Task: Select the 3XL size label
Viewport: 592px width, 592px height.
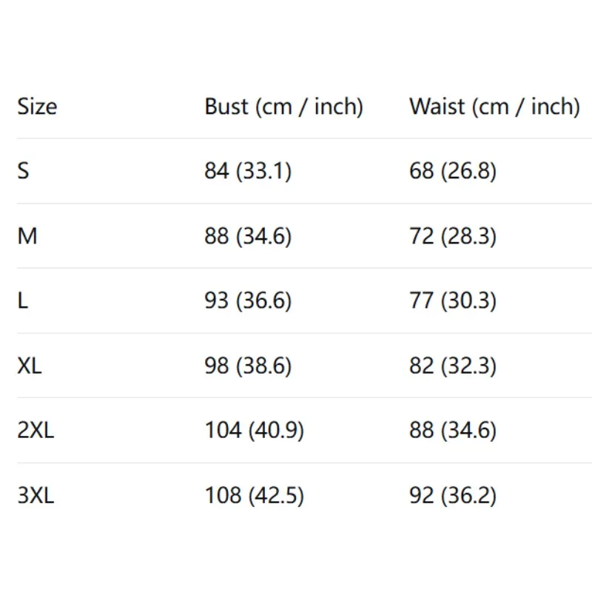Action: 36,495
